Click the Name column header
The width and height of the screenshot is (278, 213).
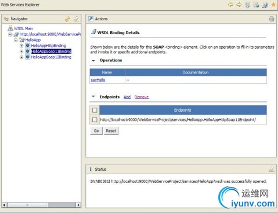coord(107,72)
